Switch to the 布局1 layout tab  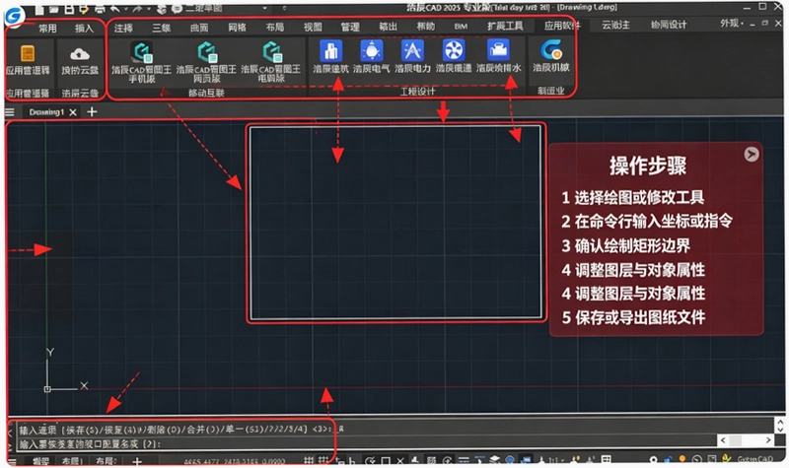pos(72,461)
